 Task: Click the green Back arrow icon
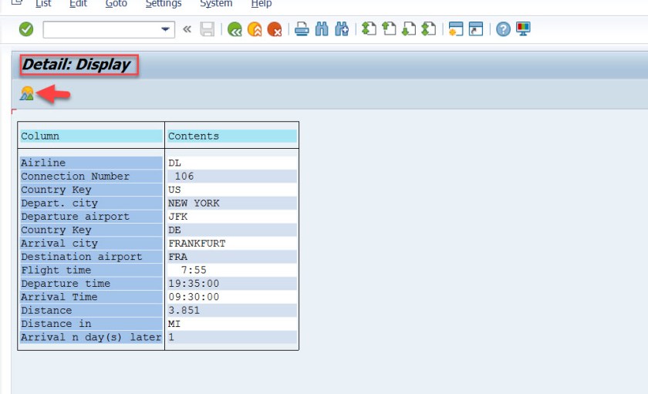click(235, 29)
